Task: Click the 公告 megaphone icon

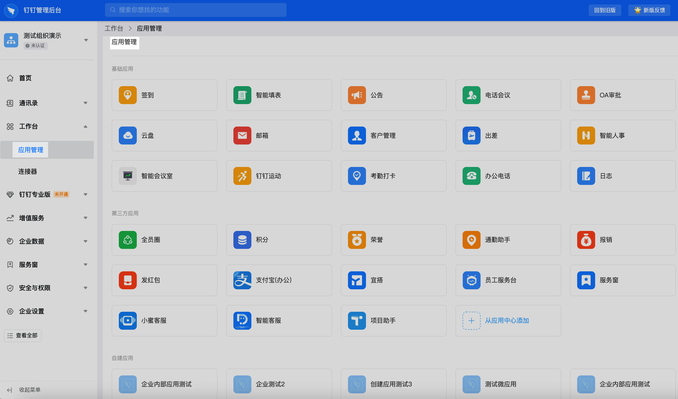Action: coord(357,95)
